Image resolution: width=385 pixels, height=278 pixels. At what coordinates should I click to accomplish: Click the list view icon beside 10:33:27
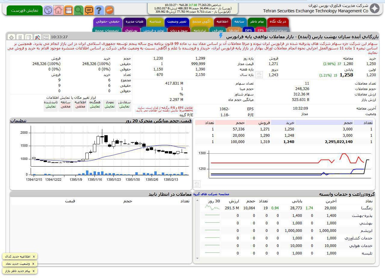point(46,37)
